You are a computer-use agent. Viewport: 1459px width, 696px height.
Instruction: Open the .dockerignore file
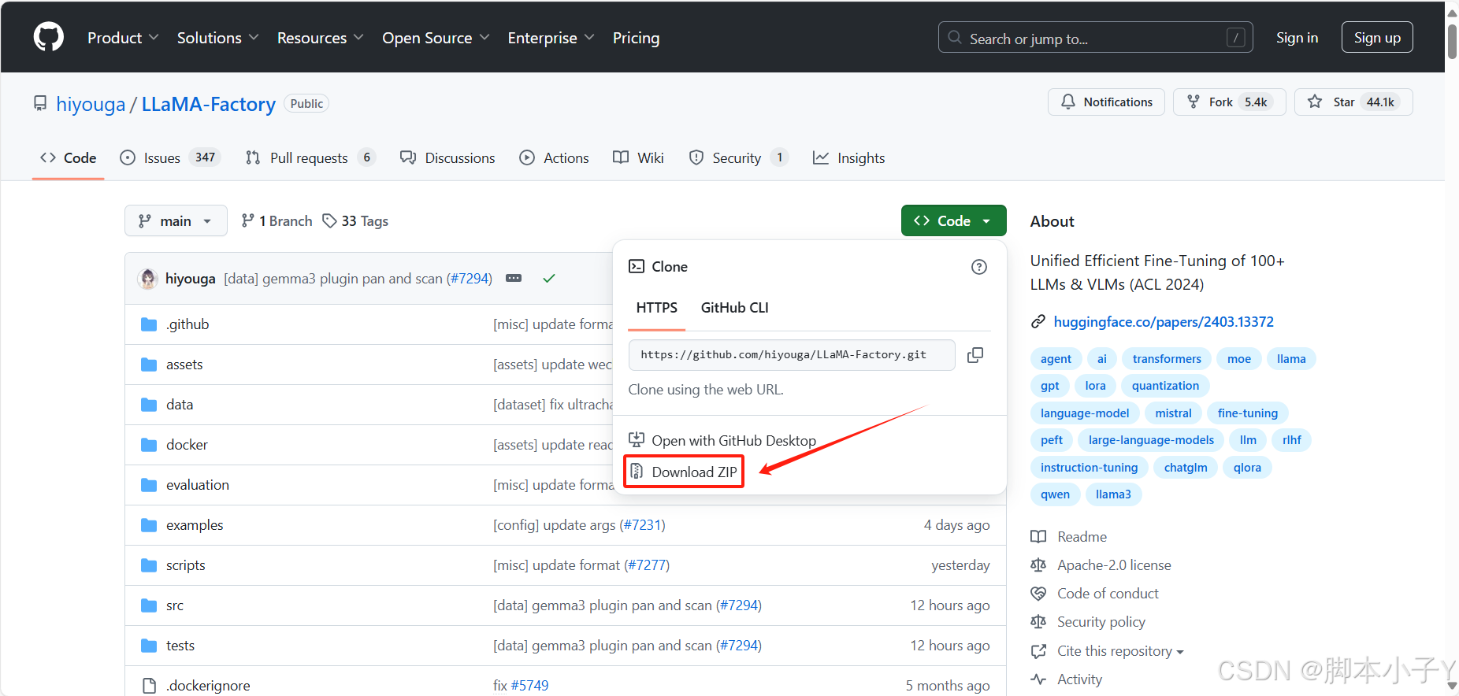208,686
